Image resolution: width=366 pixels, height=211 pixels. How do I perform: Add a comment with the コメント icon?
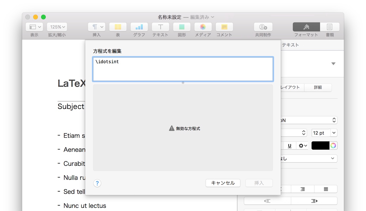pyautogui.click(x=224, y=27)
